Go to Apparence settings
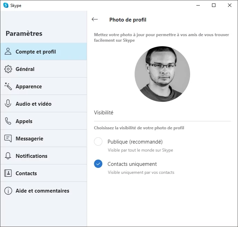 (44, 86)
